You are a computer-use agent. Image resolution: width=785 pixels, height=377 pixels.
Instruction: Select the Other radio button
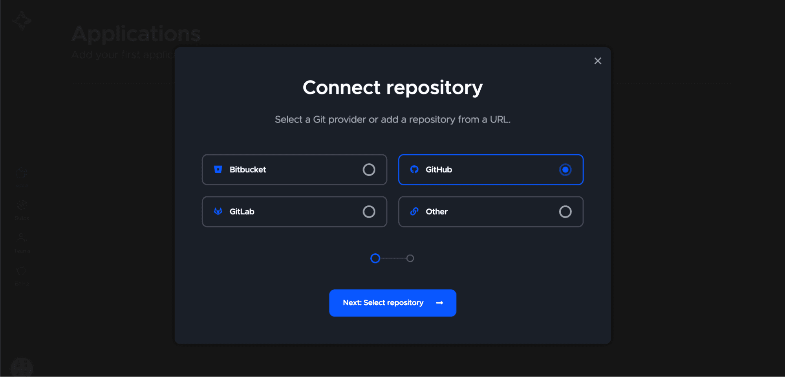(x=565, y=212)
